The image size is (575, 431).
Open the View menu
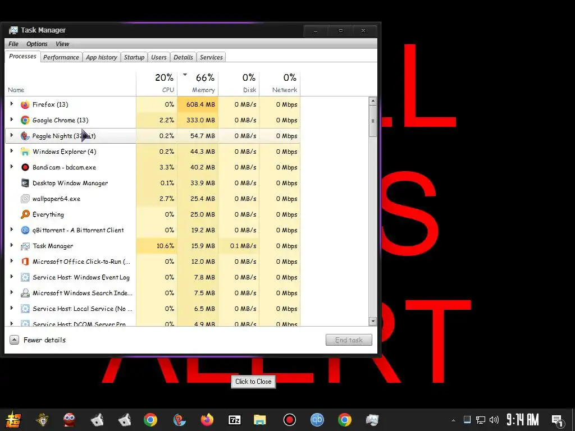(x=62, y=44)
